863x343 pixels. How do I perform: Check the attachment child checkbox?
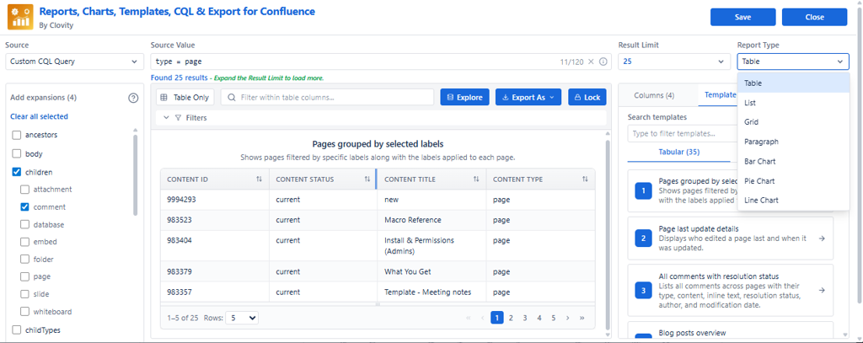(24, 190)
